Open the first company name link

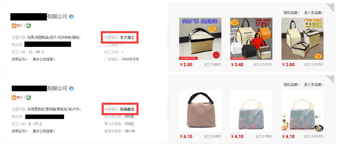(39, 17)
